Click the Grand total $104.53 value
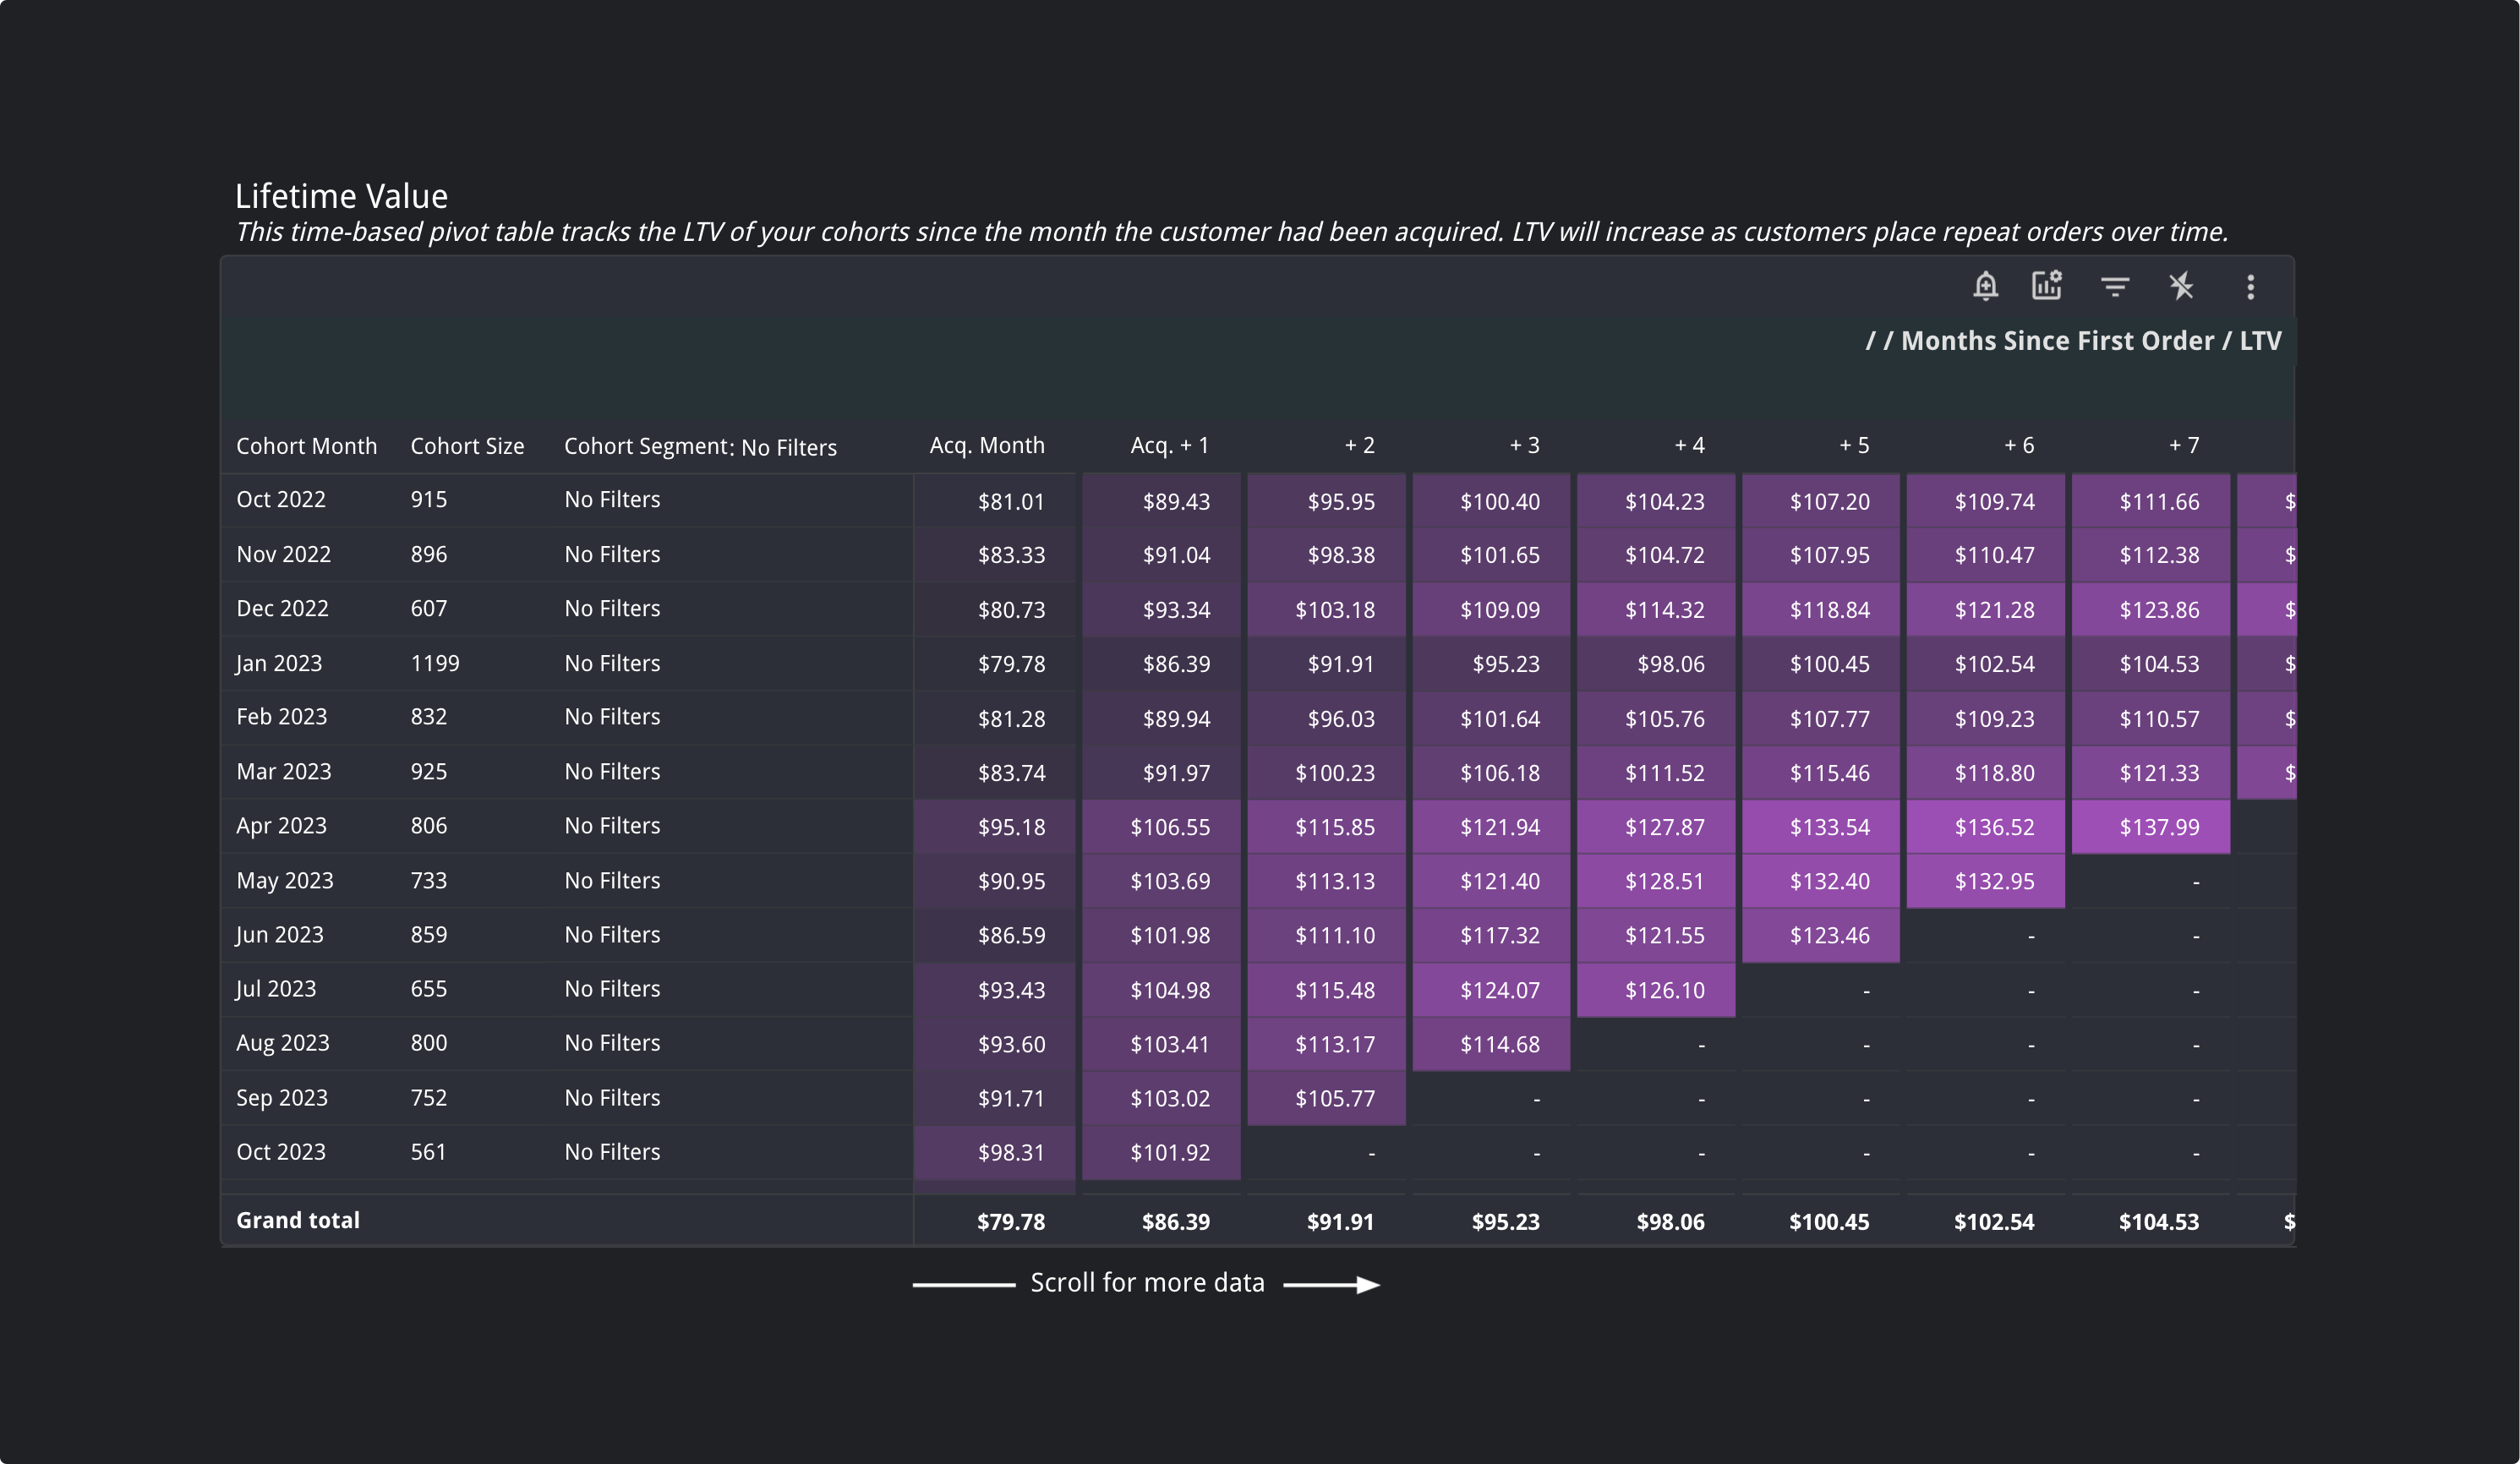The width and height of the screenshot is (2520, 1464). (x=2158, y=1221)
